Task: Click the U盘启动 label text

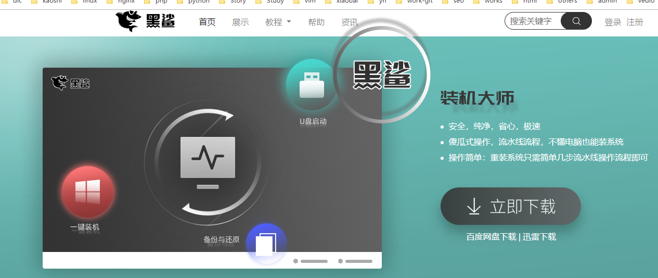Action: (313, 121)
